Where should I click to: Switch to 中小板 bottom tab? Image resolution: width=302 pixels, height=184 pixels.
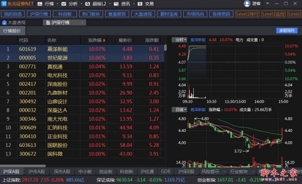[85, 171]
